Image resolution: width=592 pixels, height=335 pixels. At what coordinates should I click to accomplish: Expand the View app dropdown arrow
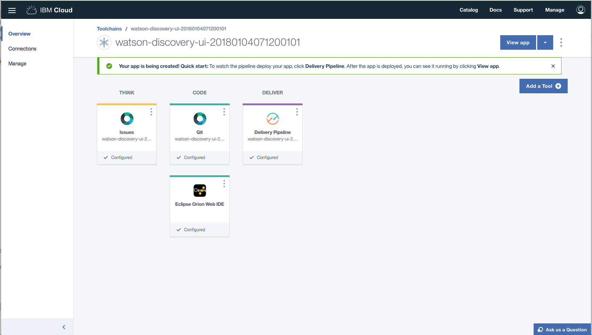[x=545, y=42]
